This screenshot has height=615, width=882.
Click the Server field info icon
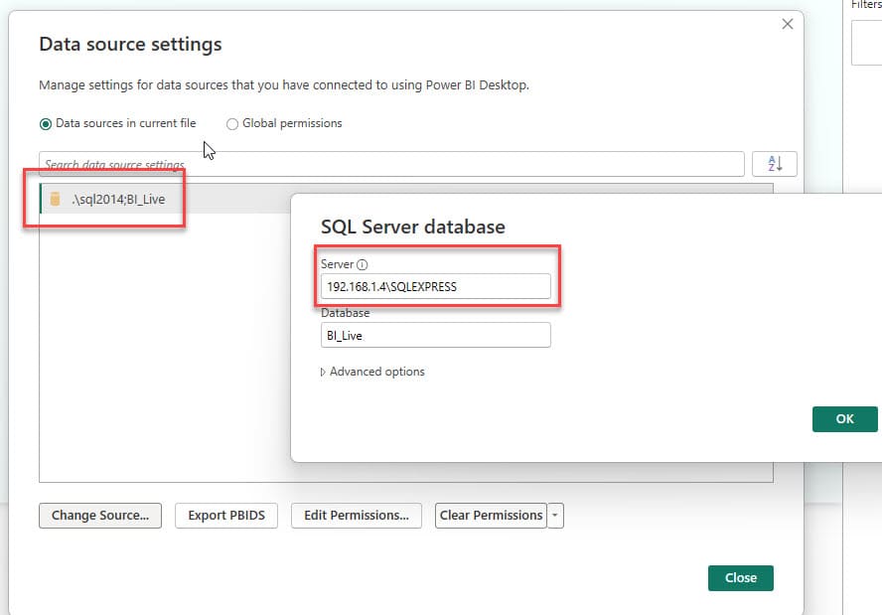pyautogui.click(x=363, y=264)
